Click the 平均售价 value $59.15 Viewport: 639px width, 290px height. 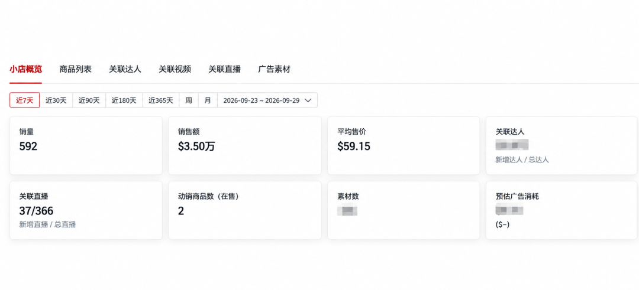pyautogui.click(x=354, y=146)
